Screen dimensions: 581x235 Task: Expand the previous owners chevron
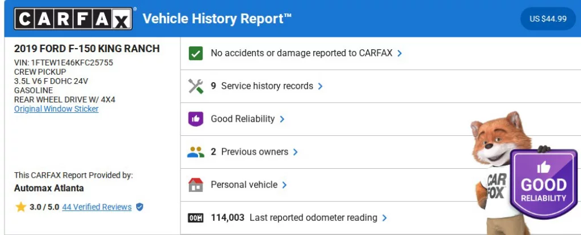[x=296, y=152]
